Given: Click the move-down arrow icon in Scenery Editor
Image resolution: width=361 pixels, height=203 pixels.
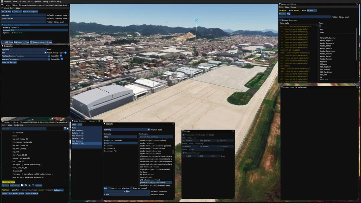Looking at the screenshot, I should click(x=33, y=185).
